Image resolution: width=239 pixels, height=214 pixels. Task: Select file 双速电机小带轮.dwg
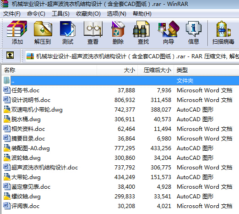click(x=37, y=110)
